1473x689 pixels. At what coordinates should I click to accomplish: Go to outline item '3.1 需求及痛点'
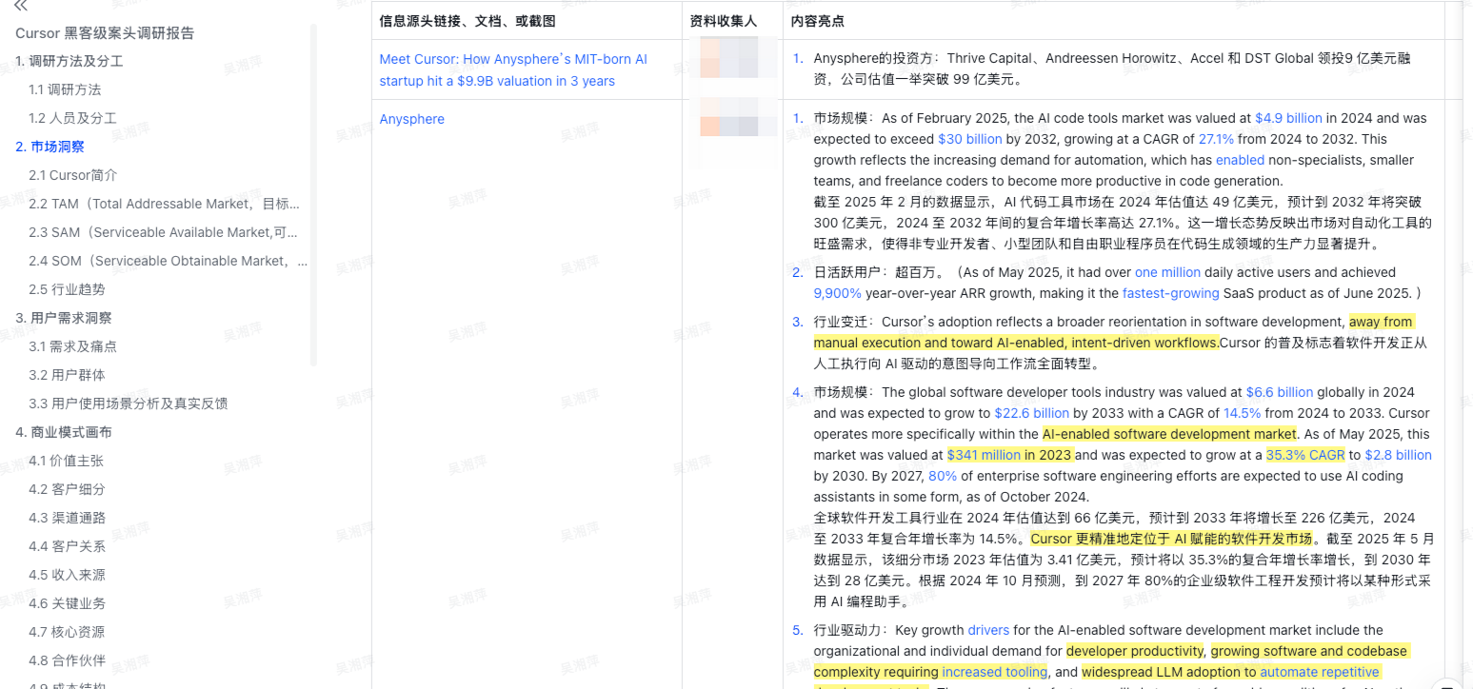(x=72, y=346)
